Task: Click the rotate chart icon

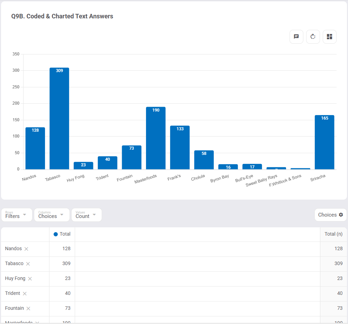Action: (x=313, y=36)
